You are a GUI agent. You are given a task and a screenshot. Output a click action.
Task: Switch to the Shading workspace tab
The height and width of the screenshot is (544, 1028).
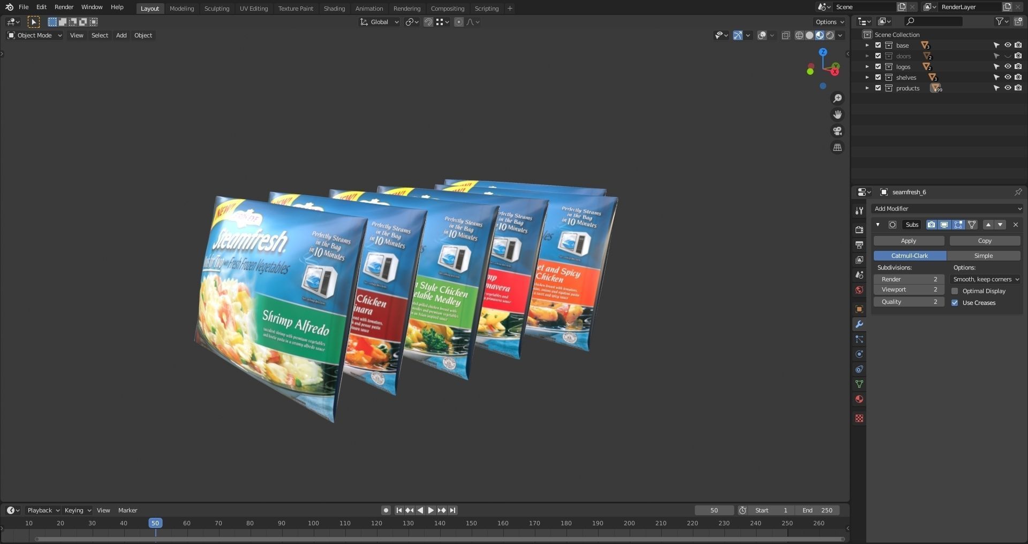coord(334,9)
